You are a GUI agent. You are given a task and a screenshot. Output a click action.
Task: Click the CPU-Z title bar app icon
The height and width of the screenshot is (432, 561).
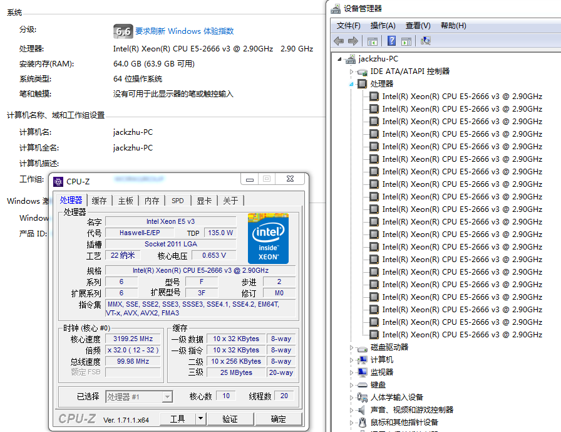pyautogui.click(x=58, y=182)
